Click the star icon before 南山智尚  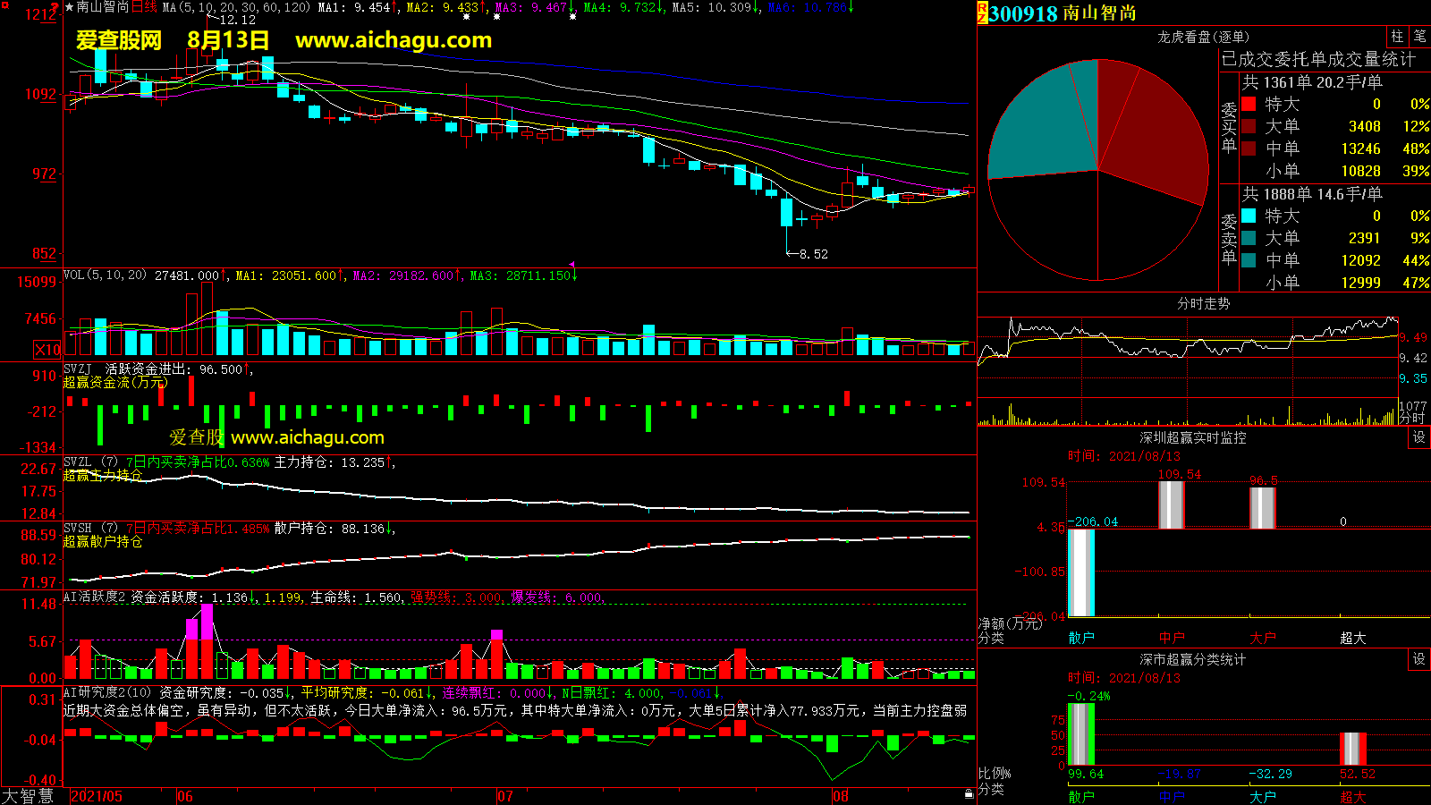pyautogui.click(x=70, y=7)
